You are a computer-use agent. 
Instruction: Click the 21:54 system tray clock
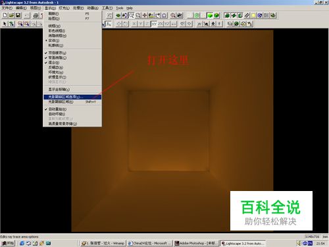tap(320, 244)
